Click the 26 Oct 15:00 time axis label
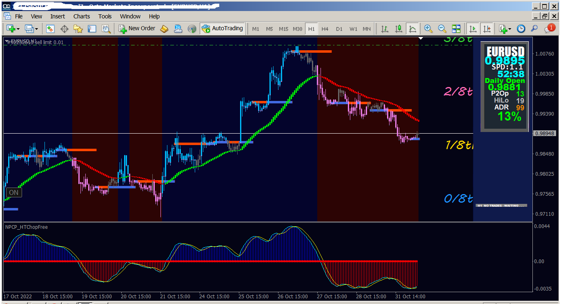This screenshot has height=304, width=561. pyautogui.click(x=293, y=296)
